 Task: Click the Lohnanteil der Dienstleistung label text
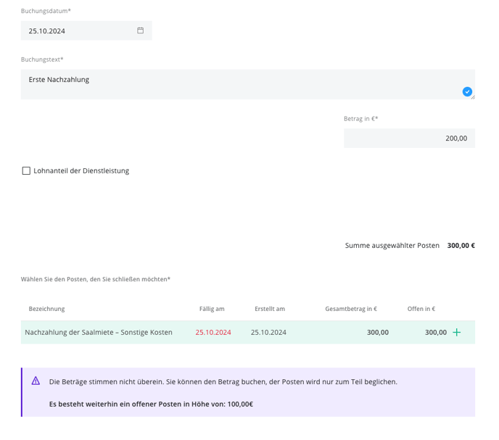point(81,171)
